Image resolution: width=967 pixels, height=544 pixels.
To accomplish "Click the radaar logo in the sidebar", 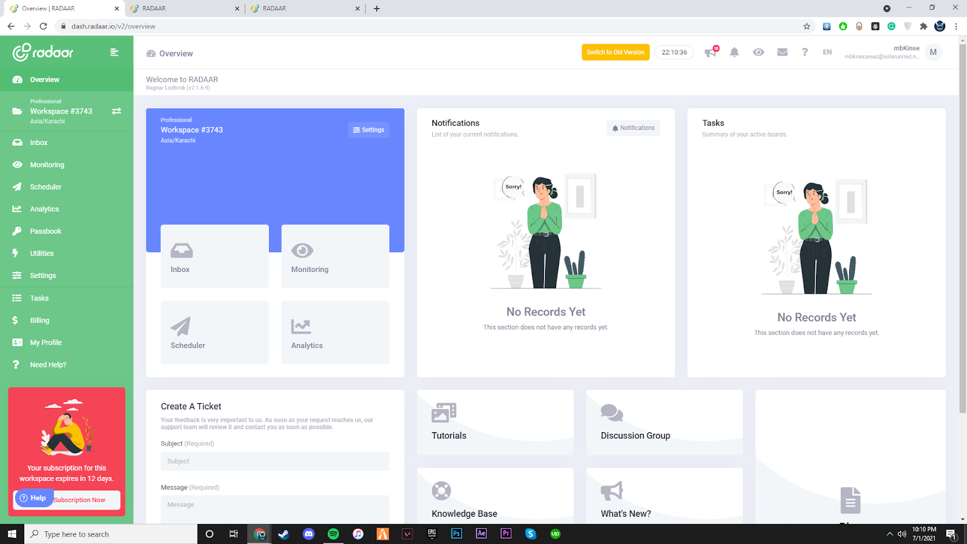I will tap(43, 52).
